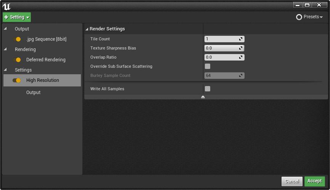Click the Tile Count value field
The width and height of the screenshot is (330, 190).
point(224,39)
